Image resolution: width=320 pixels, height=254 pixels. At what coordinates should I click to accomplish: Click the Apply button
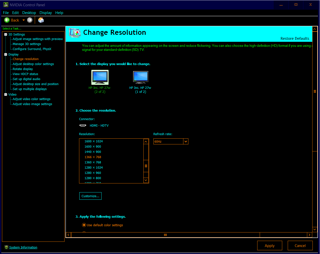pos(270,245)
